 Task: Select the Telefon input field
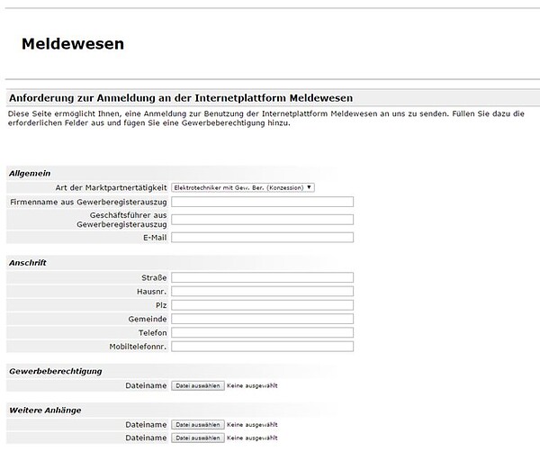tap(263, 333)
